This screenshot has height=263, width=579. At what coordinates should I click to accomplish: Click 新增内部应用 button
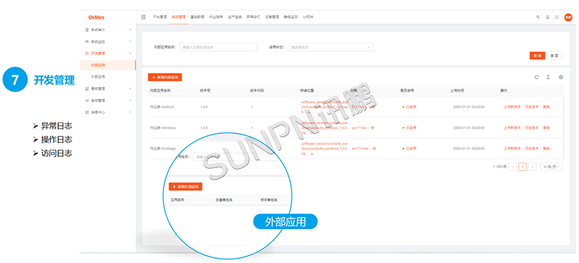tap(165, 77)
